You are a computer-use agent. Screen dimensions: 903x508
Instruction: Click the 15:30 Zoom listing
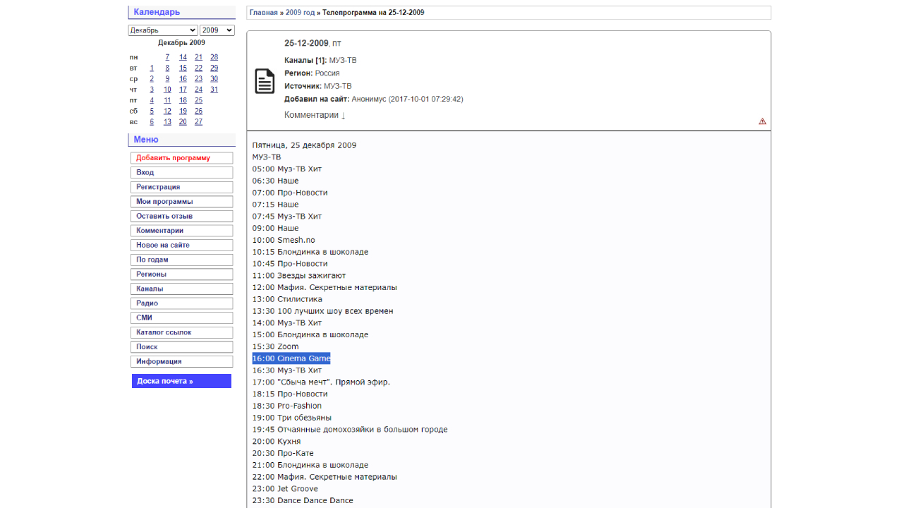[x=276, y=346]
